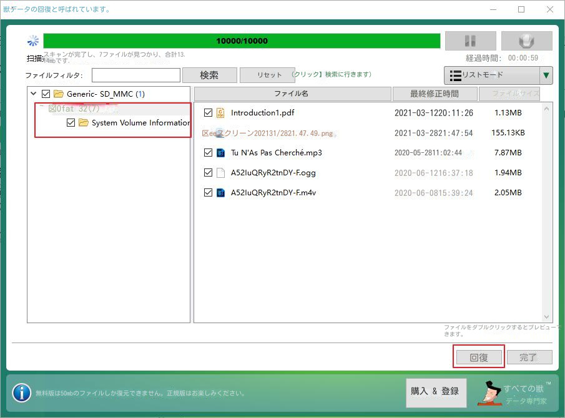
Task: Click the 2020-06-12 16:37:18 date cell
Action: coord(434,173)
